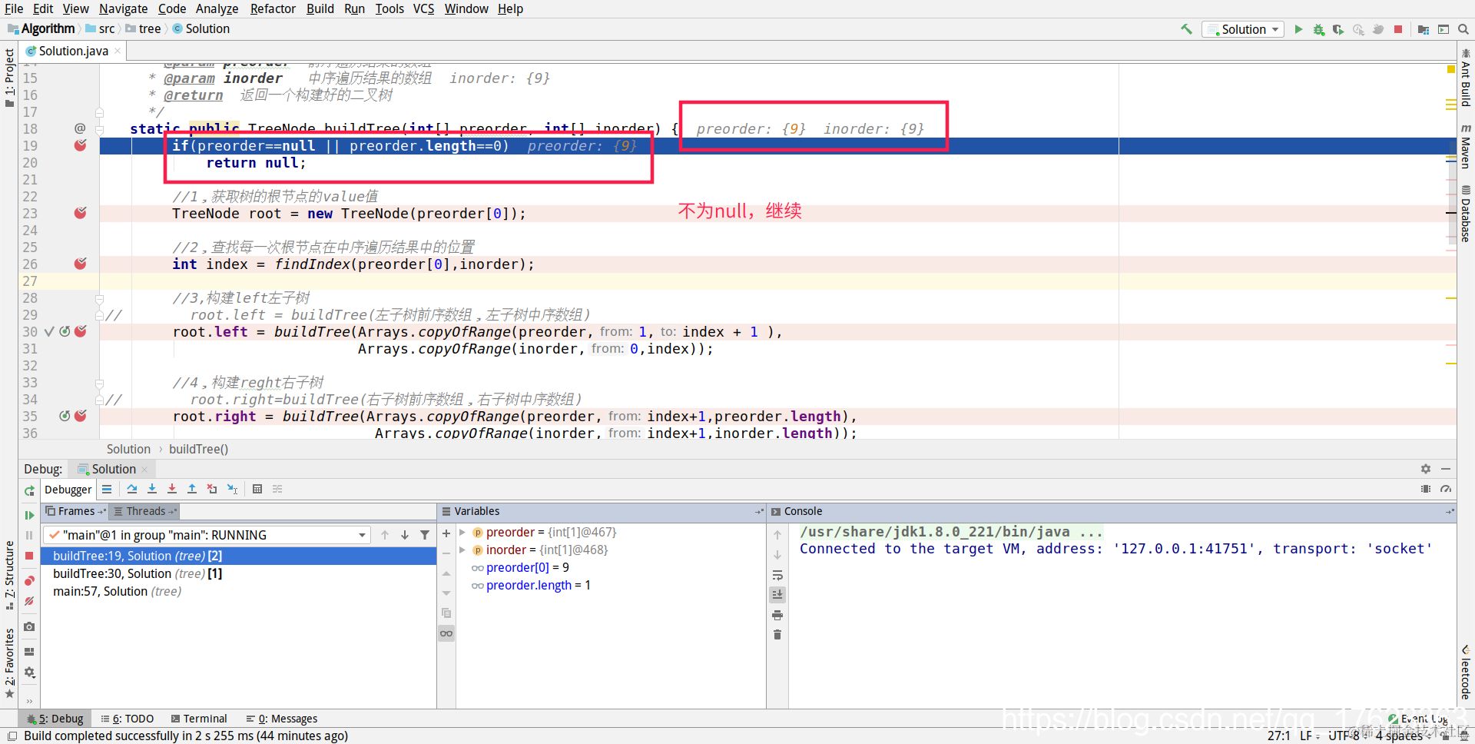
Task: Click Step Out icon
Action: [x=192, y=489]
